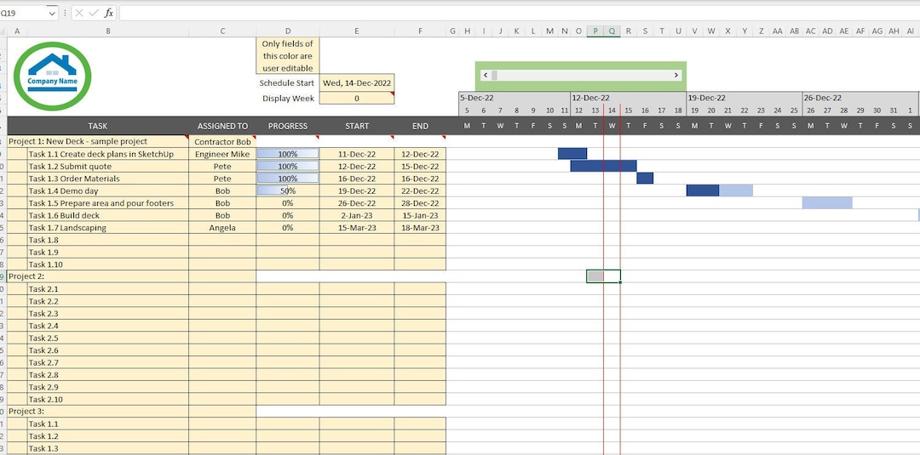This screenshot has height=455, width=920.
Task: Click dark completed Gantt bar for Demo day
Action: pyautogui.click(x=703, y=191)
